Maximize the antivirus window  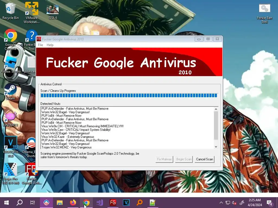[208, 39]
